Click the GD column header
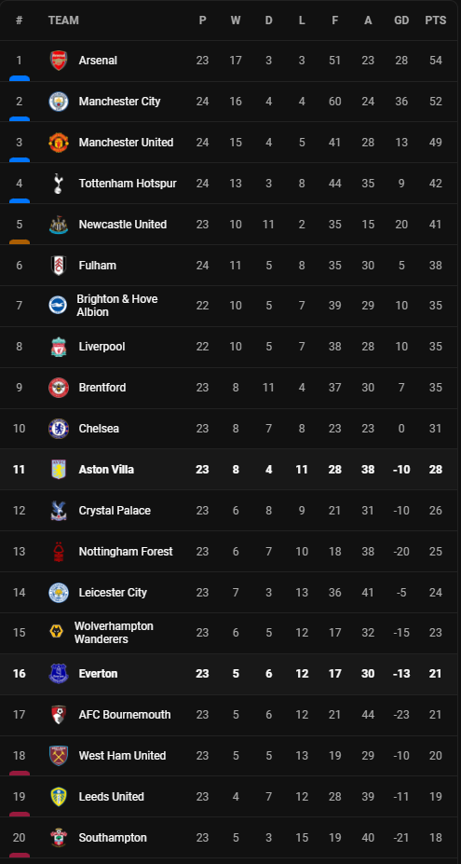This screenshot has height=864, width=461. pyautogui.click(x=401, y=21)
